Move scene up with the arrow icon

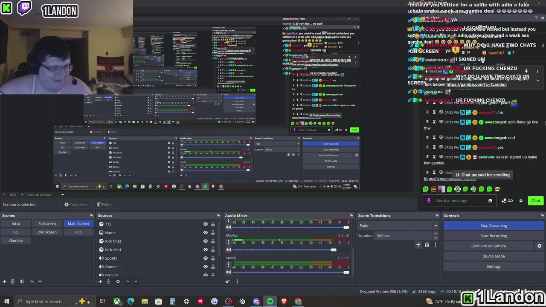click(x=32, y=281)
